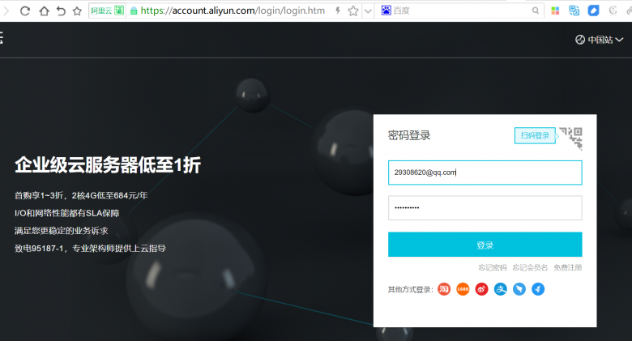Viewport: 632px width, 341px height.
Task: Open the 忘记会员名 forgot username link
Action: (x=530, y=267)
